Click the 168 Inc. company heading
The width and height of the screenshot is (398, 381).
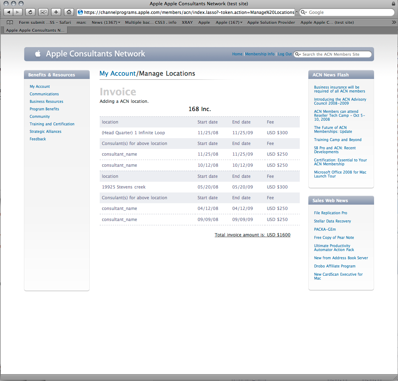(x=199, y=109)
